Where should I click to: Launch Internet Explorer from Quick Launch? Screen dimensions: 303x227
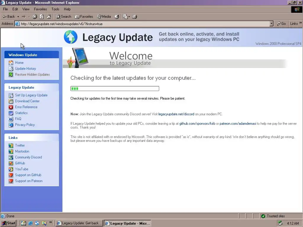pyautogui.click(x=30, y=223)
